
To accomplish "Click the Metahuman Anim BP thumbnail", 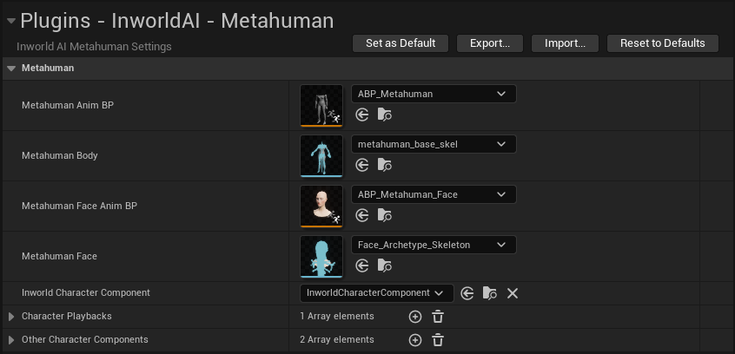I will [x=321, y=105].
